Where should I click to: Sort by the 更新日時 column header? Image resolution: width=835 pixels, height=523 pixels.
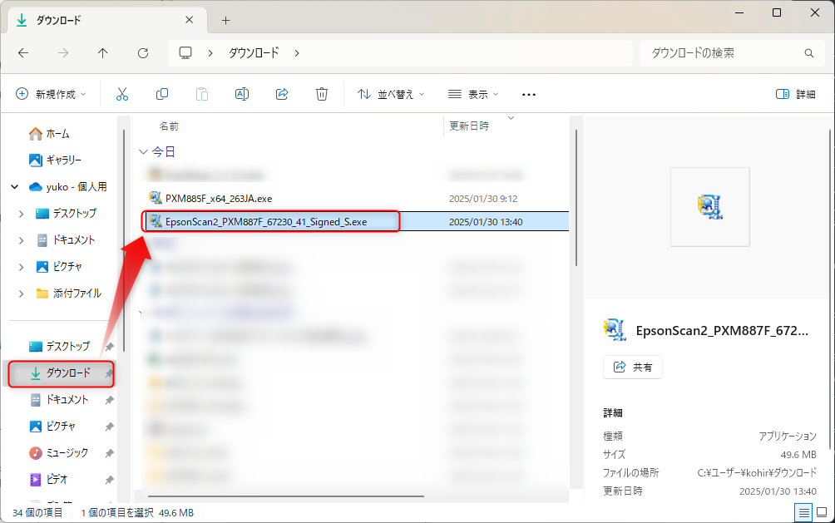click(x=469, y=126)
